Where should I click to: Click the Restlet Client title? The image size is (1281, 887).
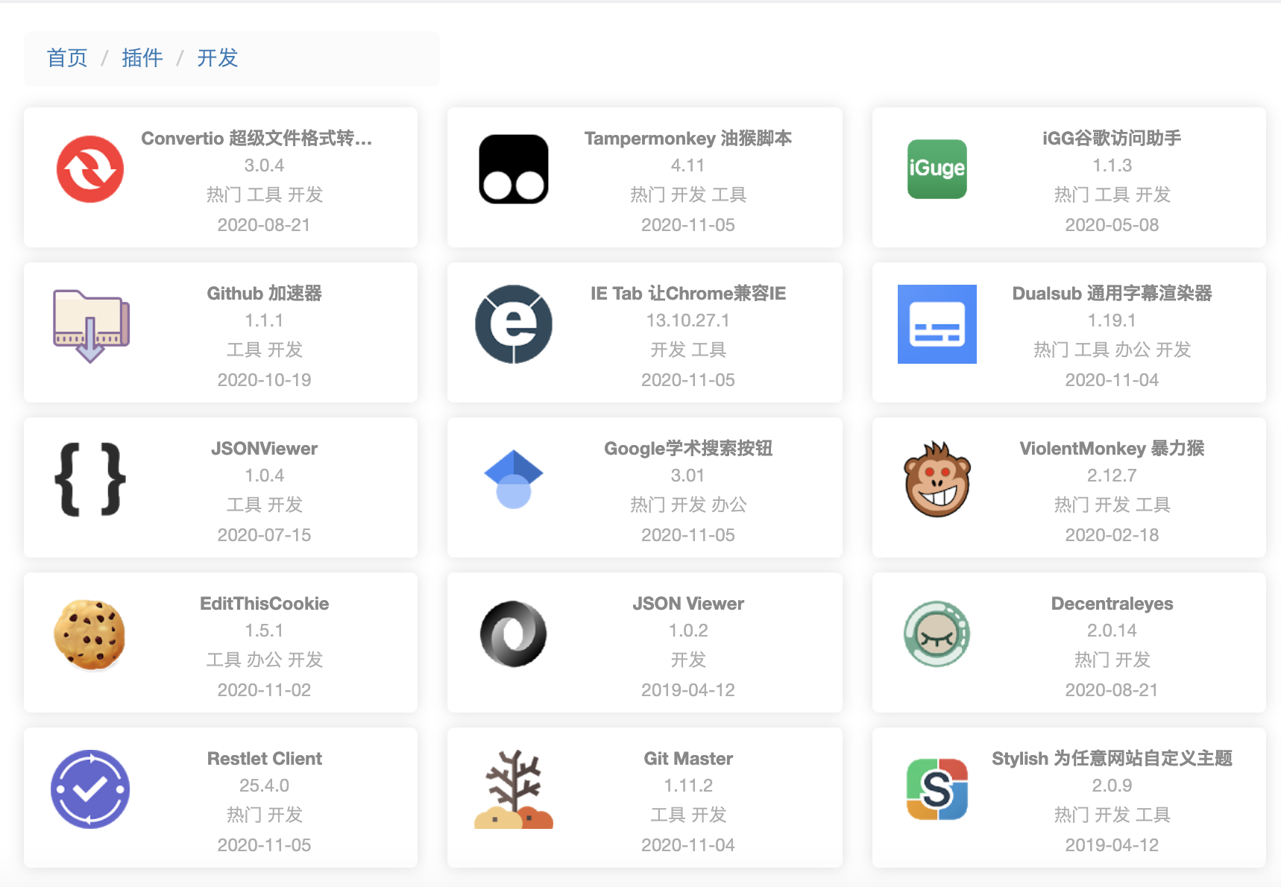[265, 759]
